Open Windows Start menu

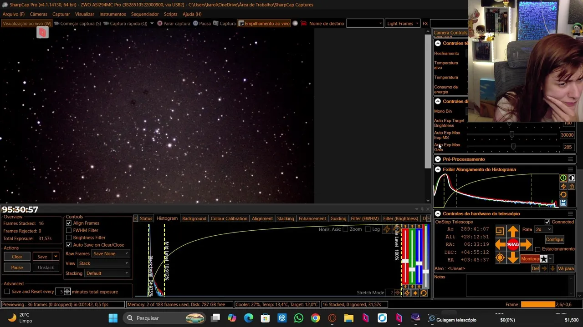coord(113,318)
